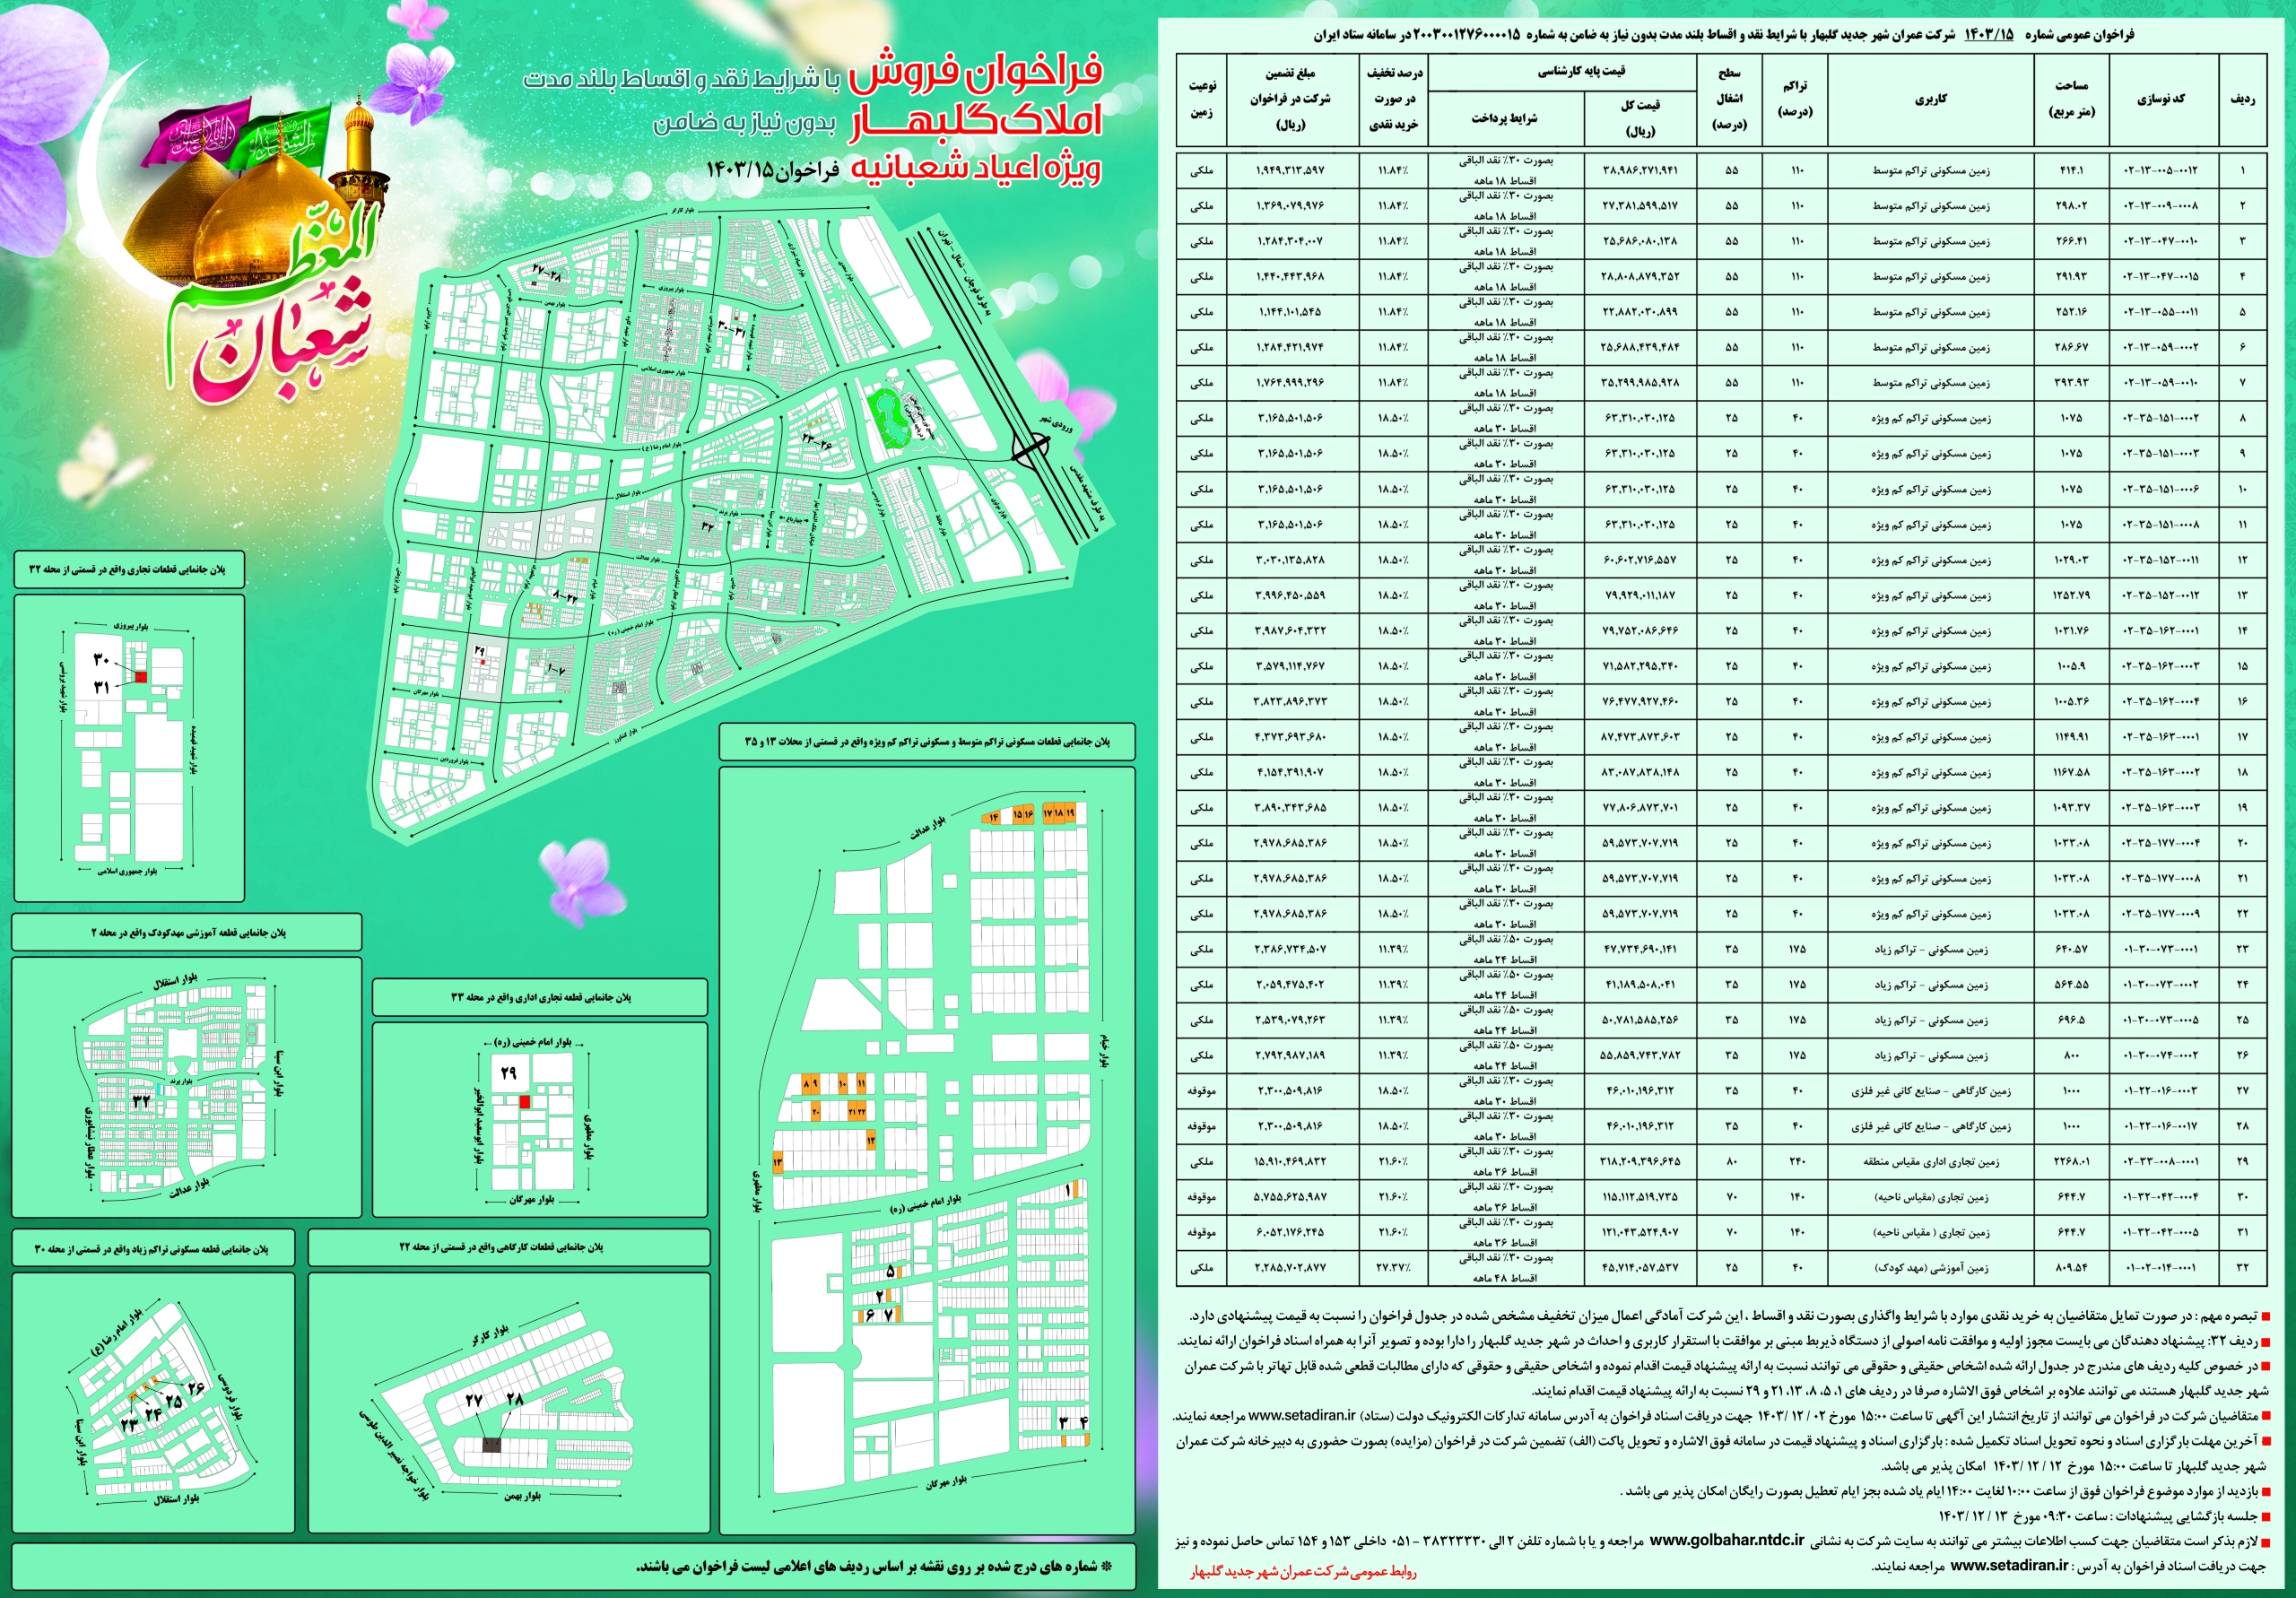Image resolution: width=2296 pixels, height=1598 pixels.
Task: Click the row 1 renovation code ۰۲-۱۳-۰۰۵-۰۰۱۲
Action: click(2161, 170)
